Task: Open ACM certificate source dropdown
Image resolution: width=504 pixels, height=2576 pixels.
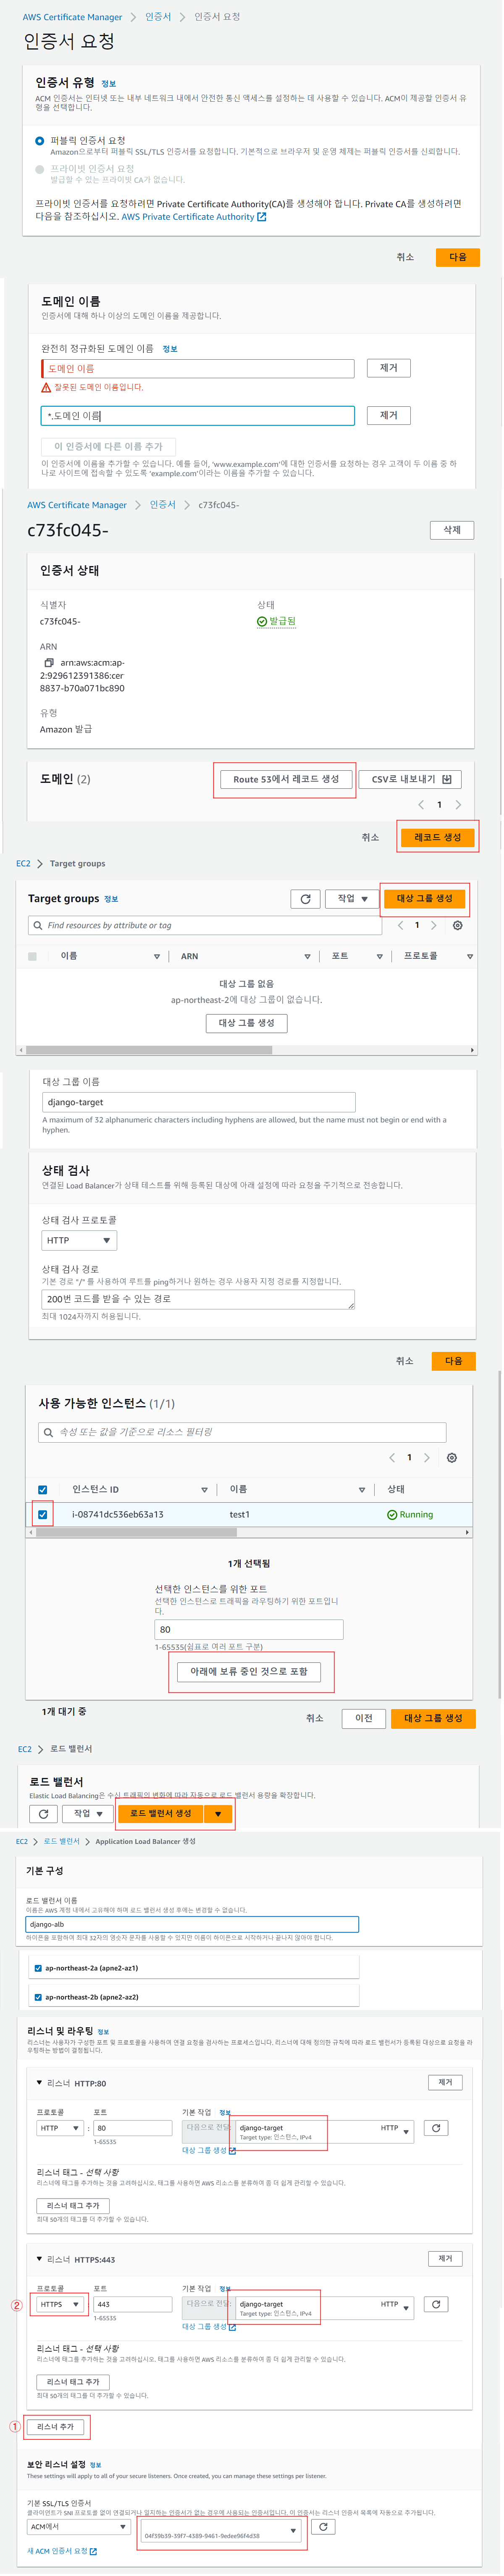Action: [78, 2526]
